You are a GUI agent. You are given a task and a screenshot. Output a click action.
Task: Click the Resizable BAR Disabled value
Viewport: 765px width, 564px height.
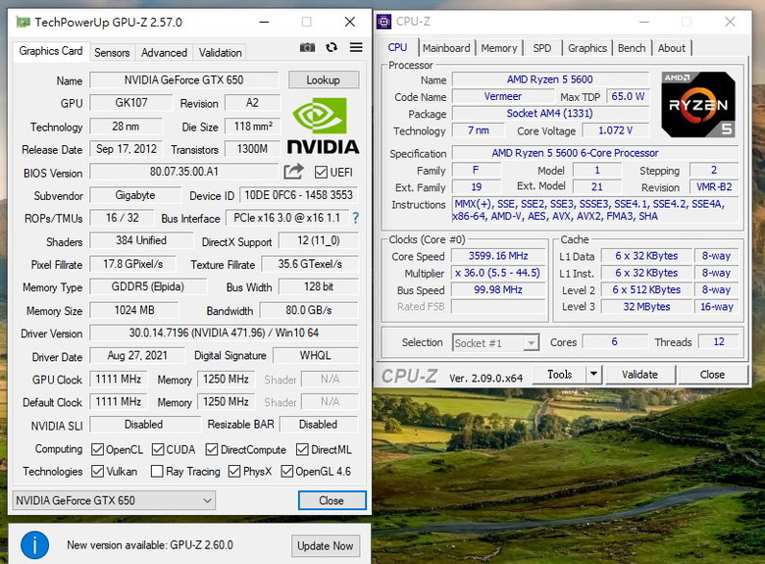(318, 424)
